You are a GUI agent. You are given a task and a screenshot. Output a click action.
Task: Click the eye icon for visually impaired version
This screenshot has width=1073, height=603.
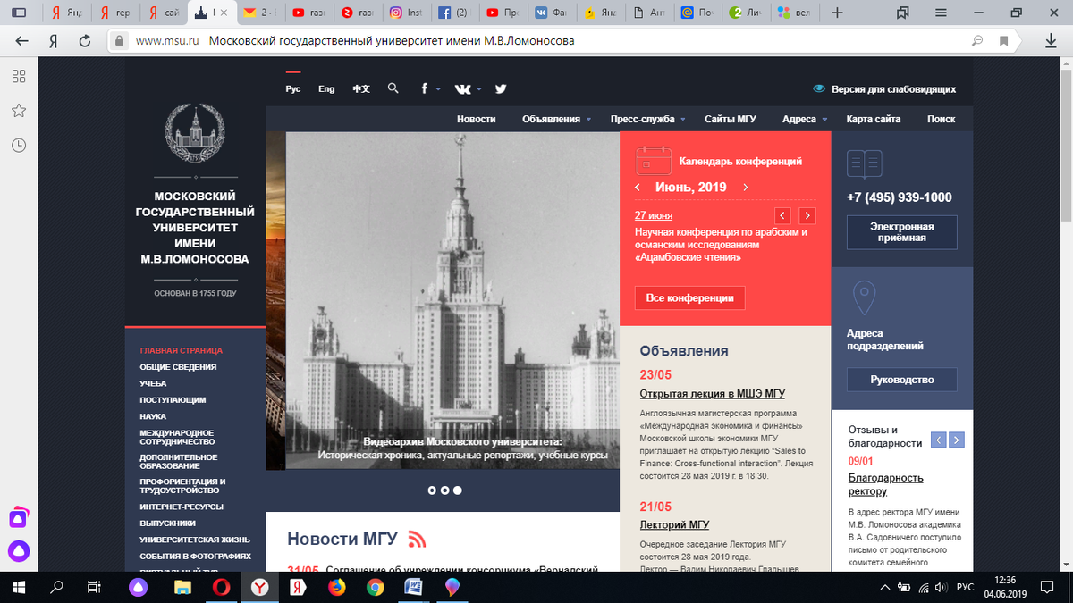819,89
